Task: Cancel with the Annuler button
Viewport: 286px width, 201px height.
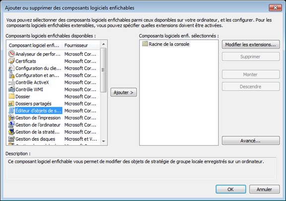Action: pos(264,189)
